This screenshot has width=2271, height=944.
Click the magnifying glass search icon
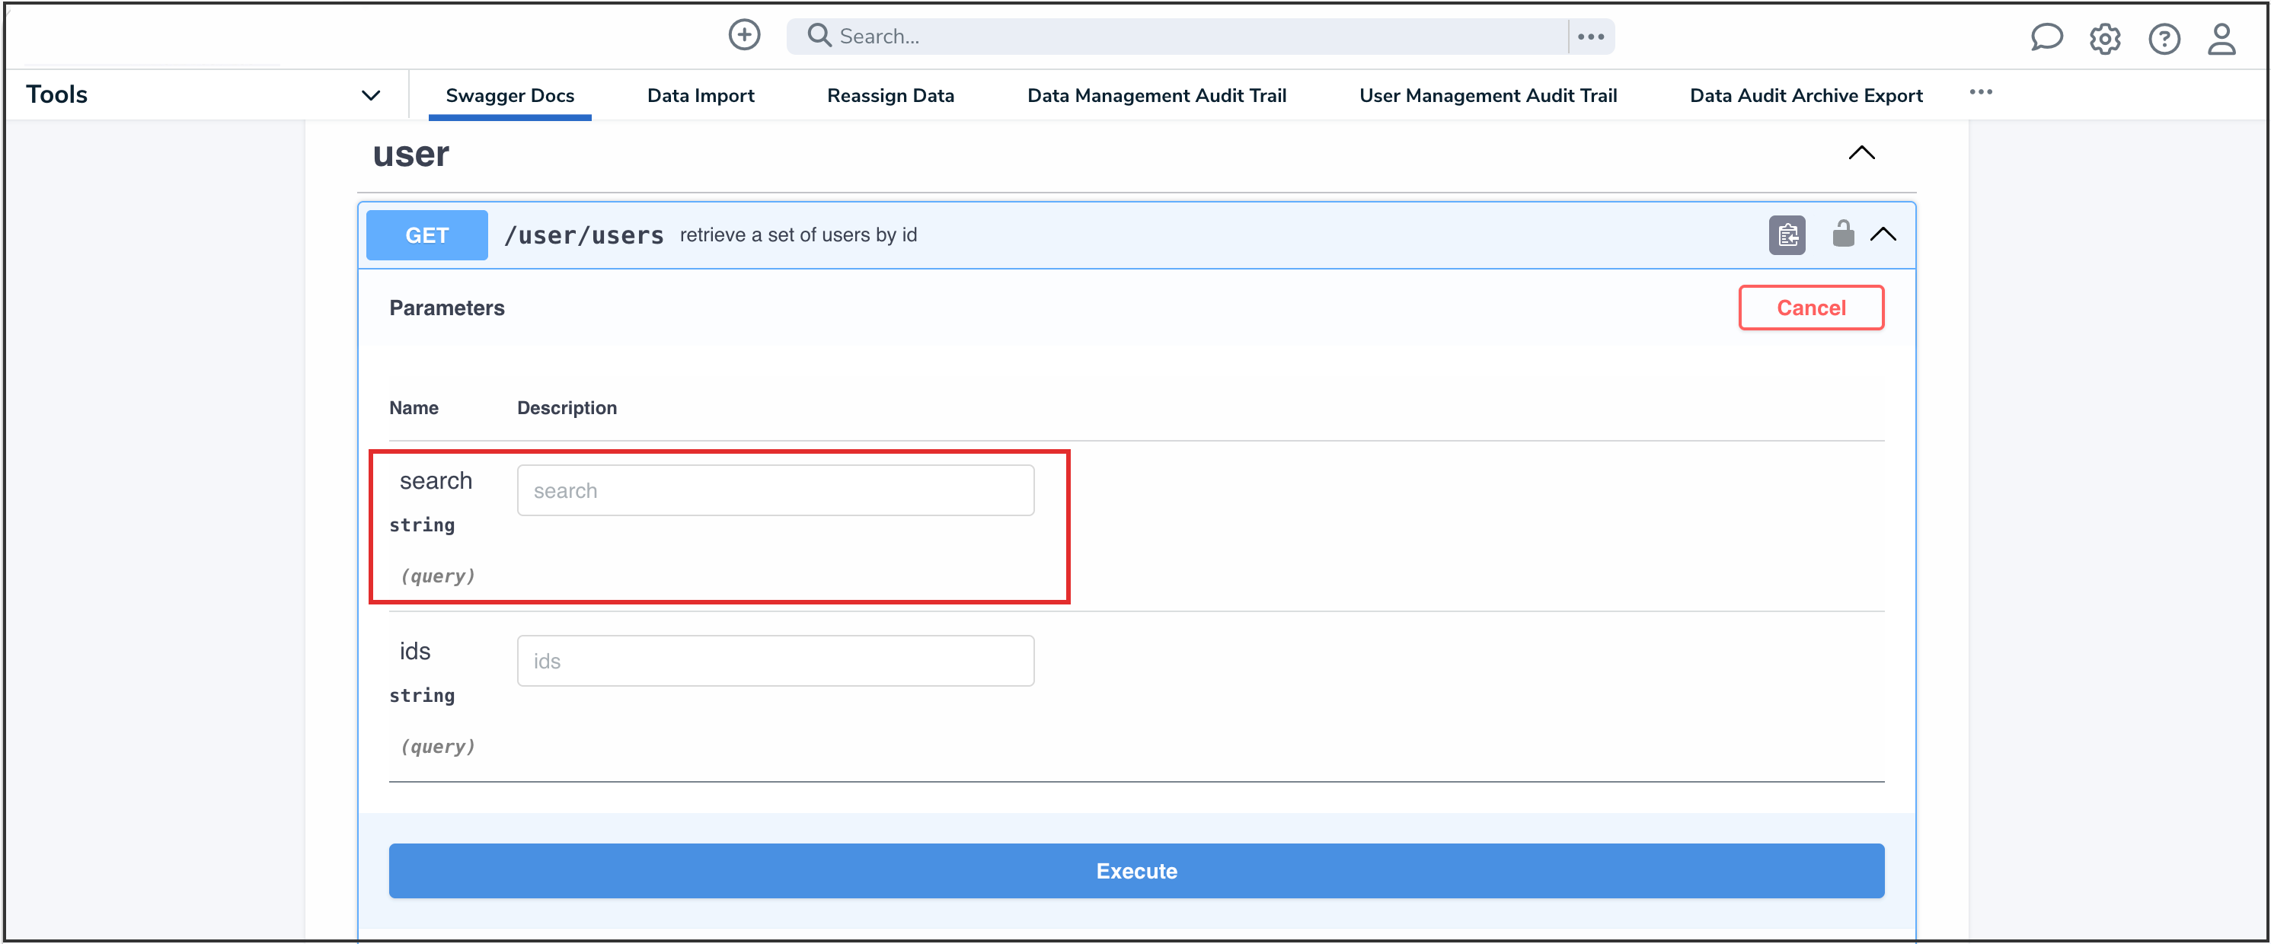pyautogui.click(x=819, y=35)
